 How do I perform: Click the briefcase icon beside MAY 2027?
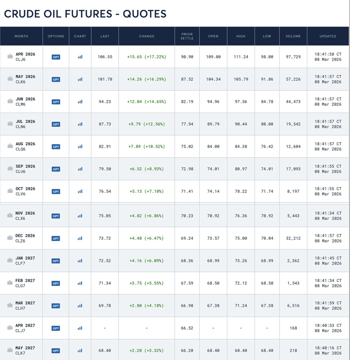coord(10,350)
